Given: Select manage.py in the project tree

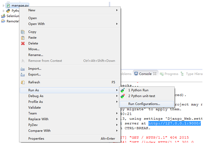Looking at the screenshot, I should tap(20, 6).
